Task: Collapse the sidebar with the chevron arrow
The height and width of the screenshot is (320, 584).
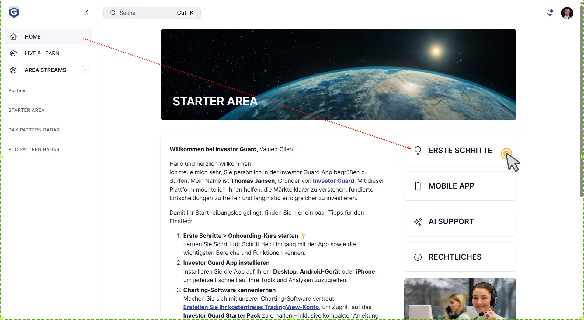Action: pyautogui.click(x=87, y=12)
